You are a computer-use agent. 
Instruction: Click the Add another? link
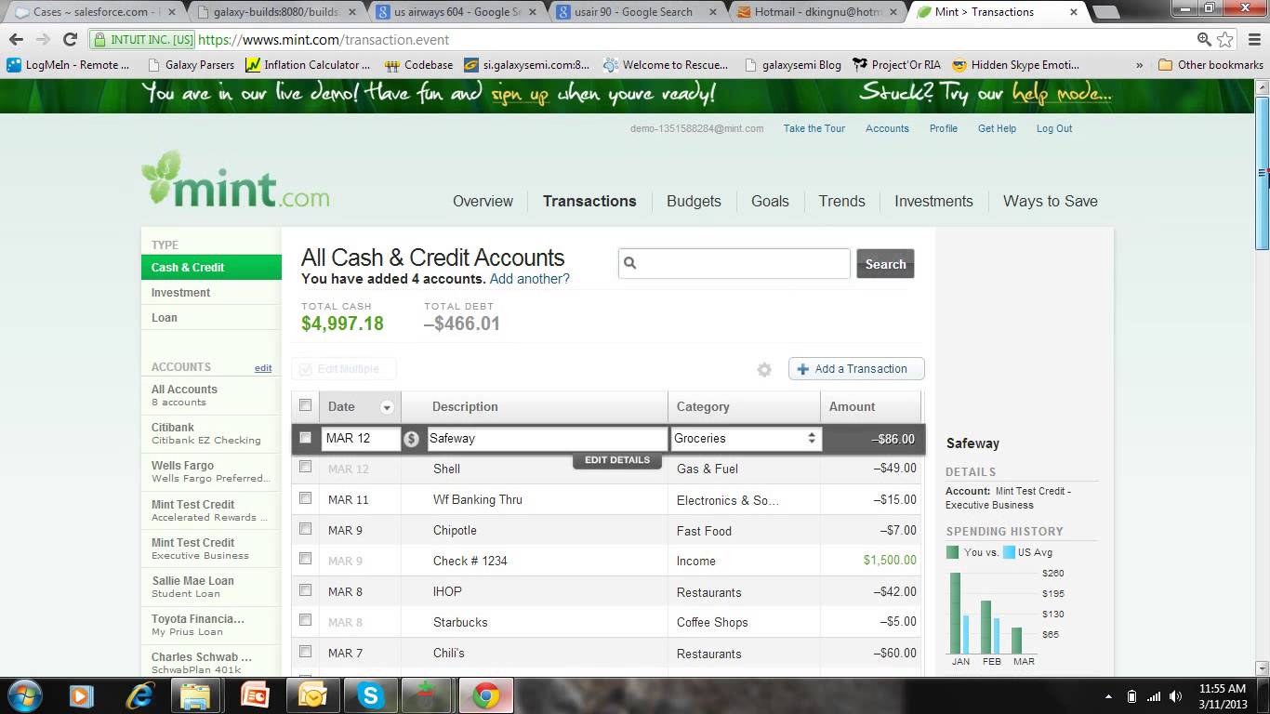pos(529,279)
